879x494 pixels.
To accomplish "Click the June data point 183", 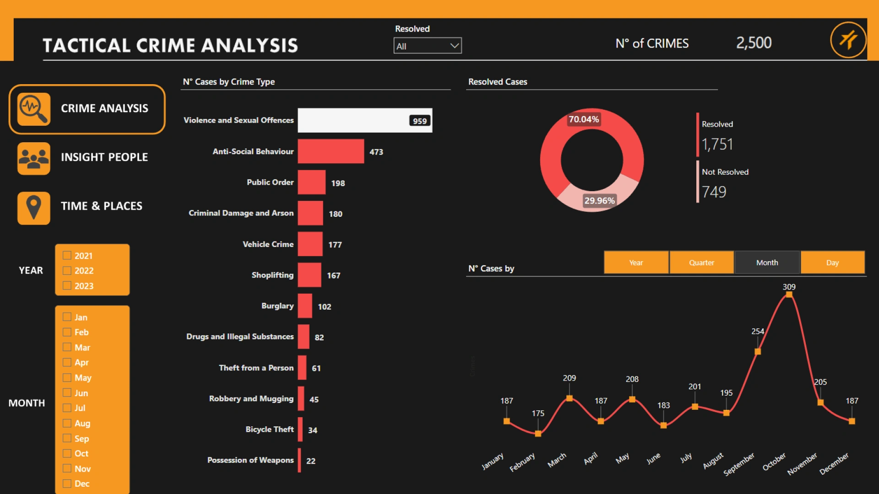I will pyautogui.click(x=663, y=425).
